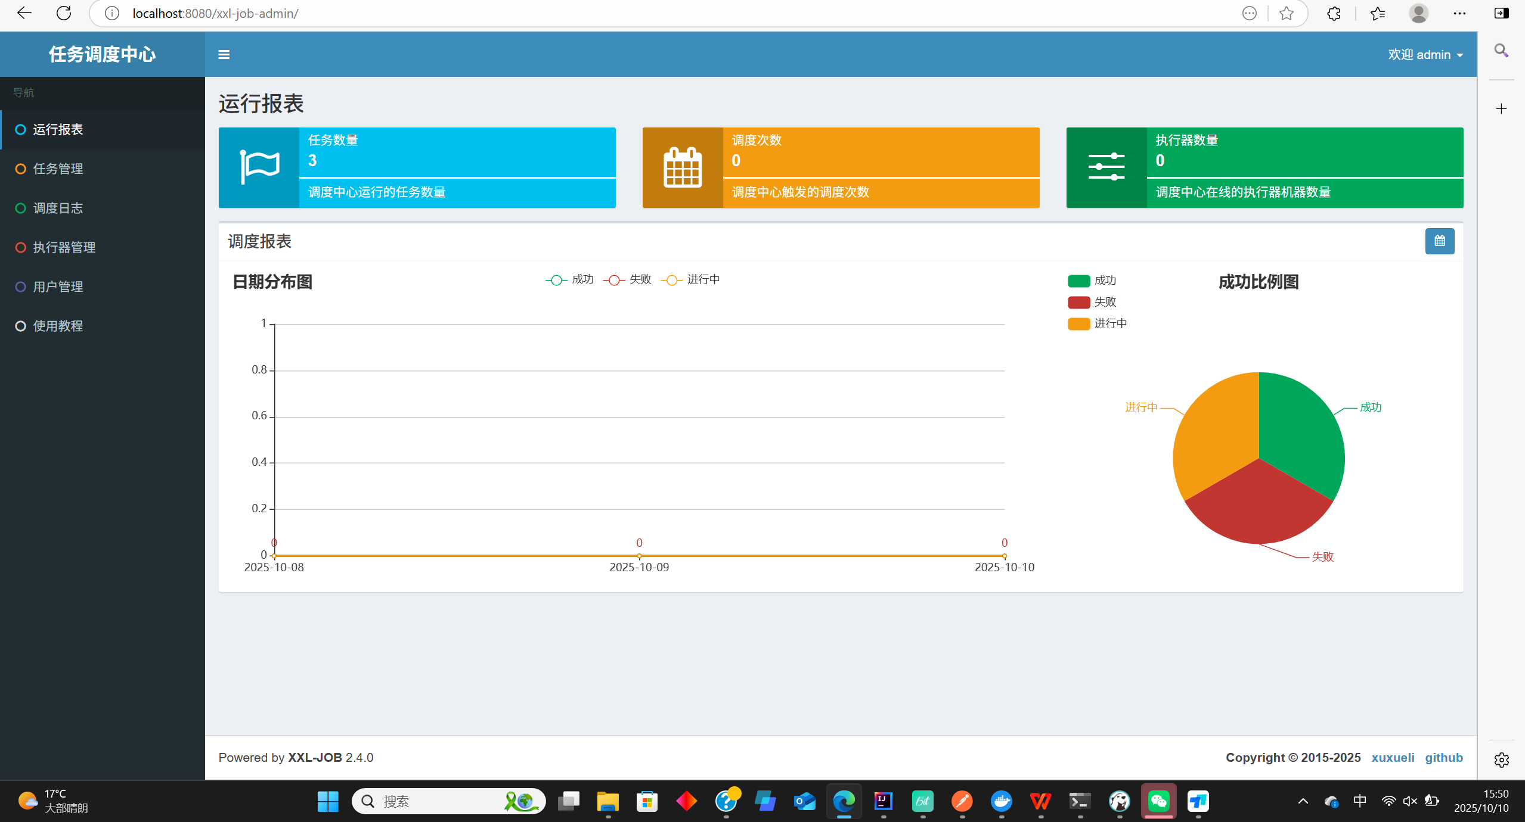
Task: Click the hamburger sidebar toggle icon
Action: (224, 55)
